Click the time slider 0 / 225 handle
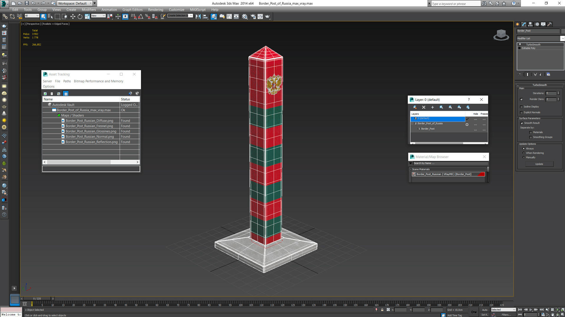Viewport: 565px width, 317px height. [37, 299]
